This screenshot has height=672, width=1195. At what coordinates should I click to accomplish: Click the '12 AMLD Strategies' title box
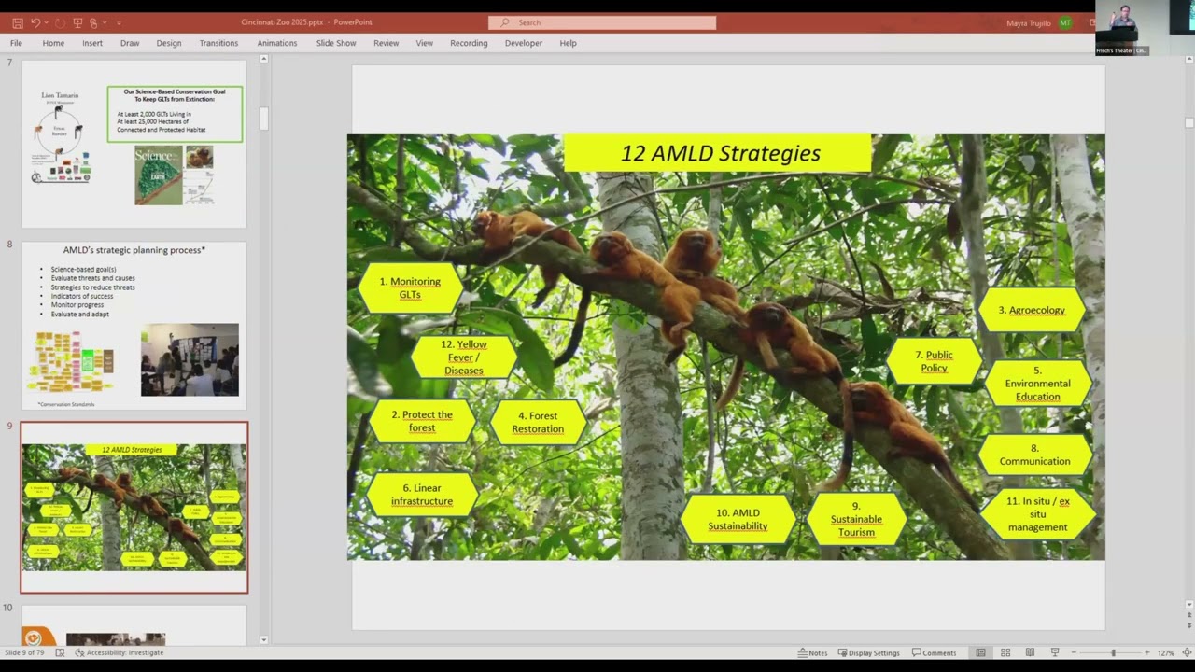click(718, 153)
